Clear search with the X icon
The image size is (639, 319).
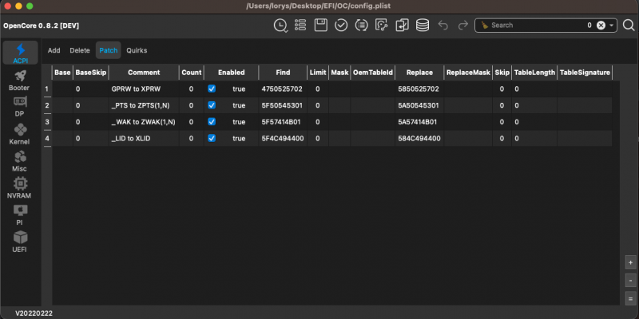601,26
